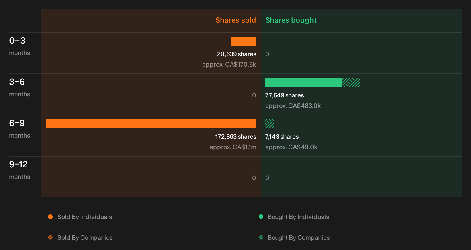The width and height of the screenshot is (471, 250).
Task: Select the solid green 3-6 months bought bar
Action: point(303,83)
